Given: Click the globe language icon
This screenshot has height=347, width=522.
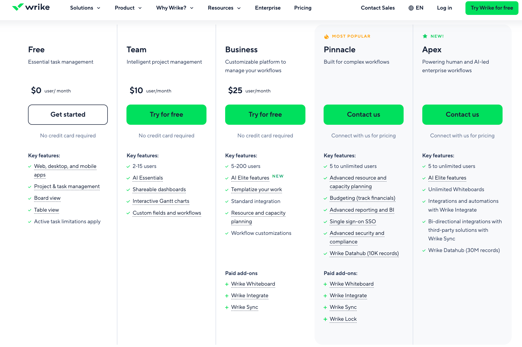Looking at the screenshot, I should click(411, 8).
